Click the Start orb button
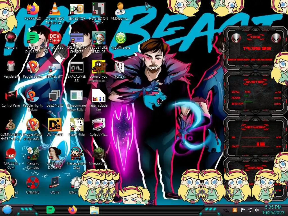 (x=7, y=210)
